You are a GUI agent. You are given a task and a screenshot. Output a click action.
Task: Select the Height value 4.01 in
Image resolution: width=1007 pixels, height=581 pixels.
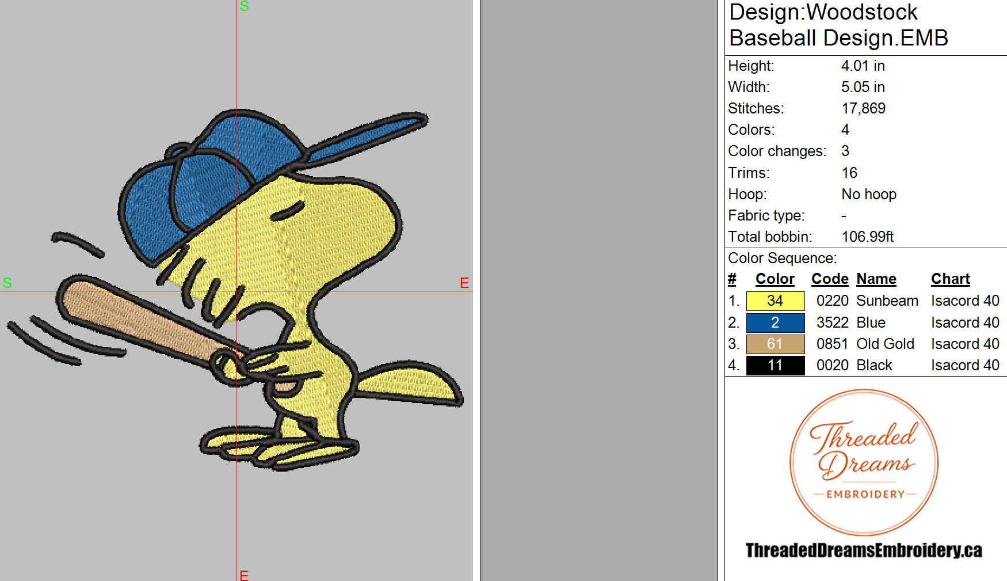863,66
